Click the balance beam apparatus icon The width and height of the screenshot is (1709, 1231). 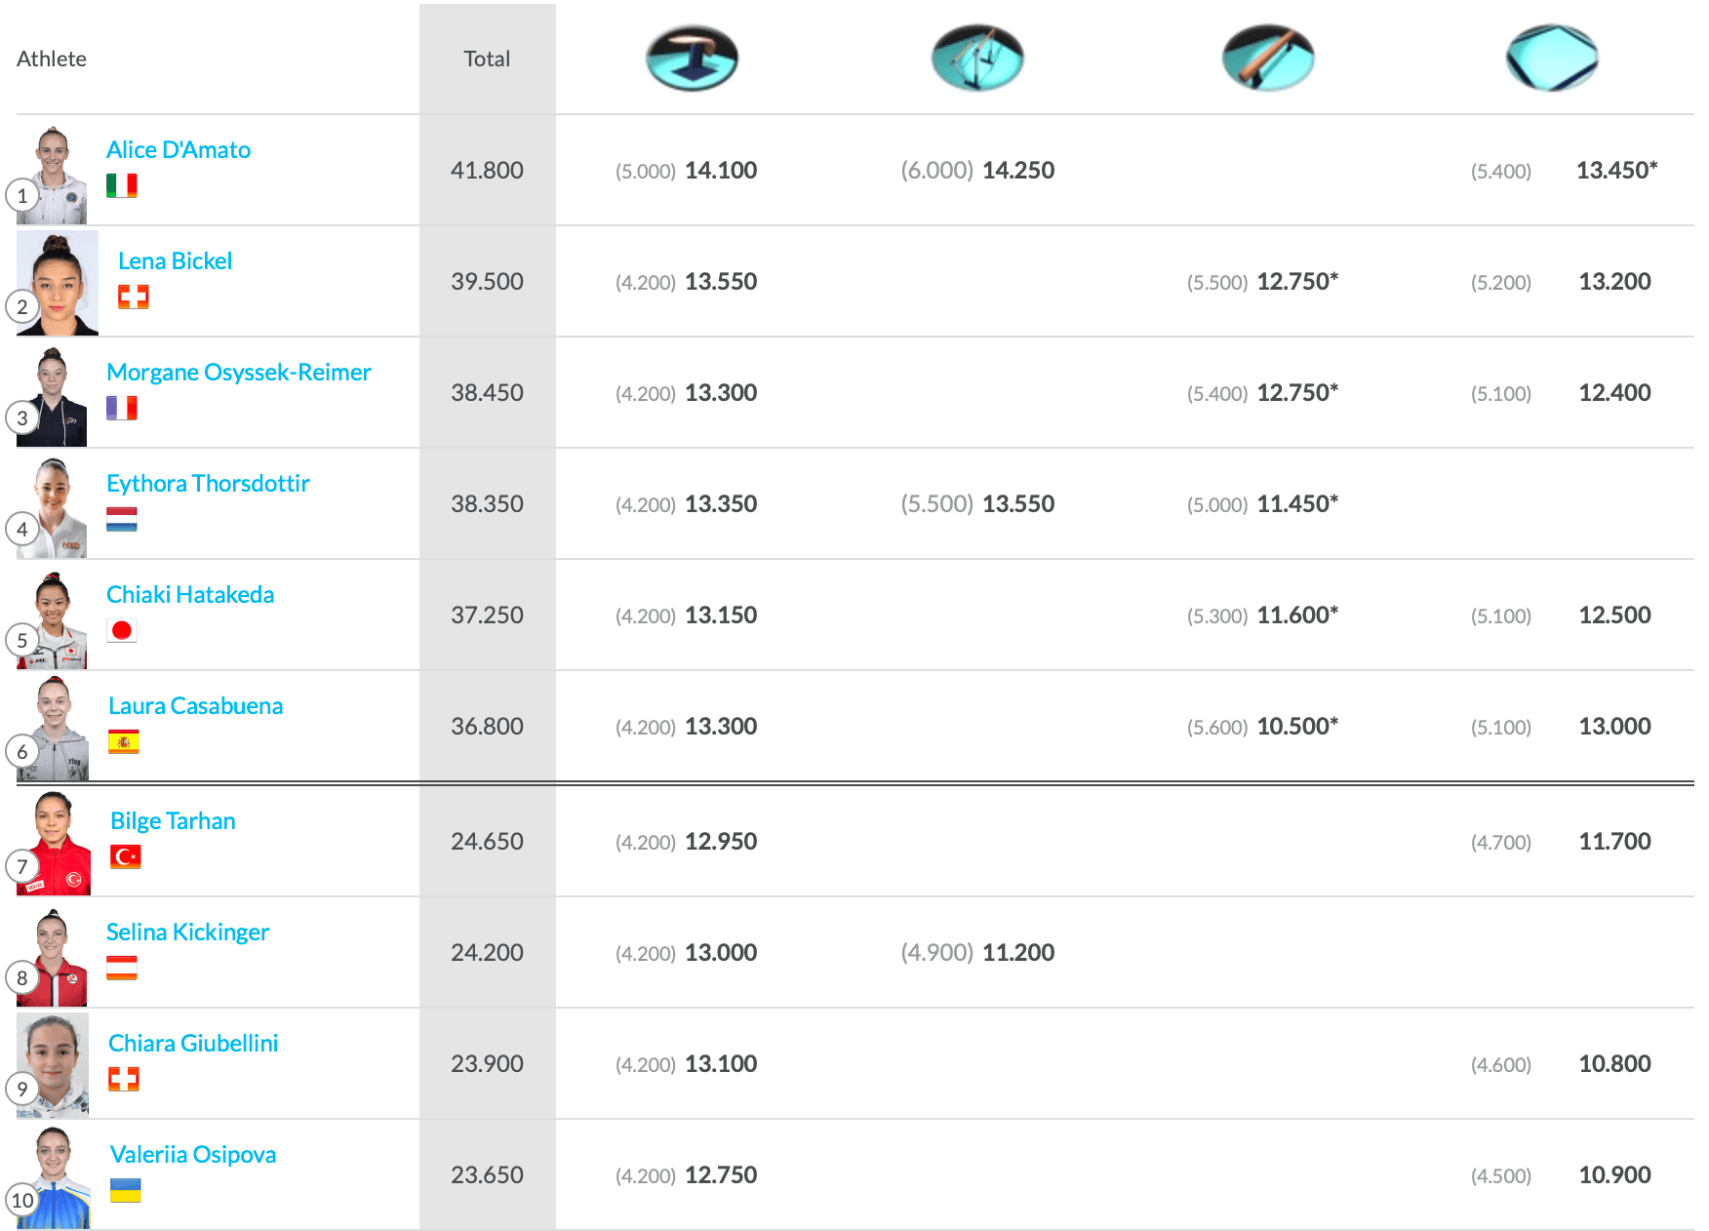[x=1268, y=59]
